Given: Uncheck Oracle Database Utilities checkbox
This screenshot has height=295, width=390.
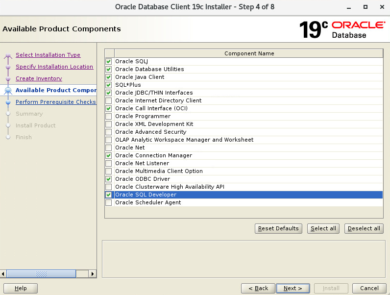Looking at the screenshot, I should pyautogui.click(x=108, y=69).
